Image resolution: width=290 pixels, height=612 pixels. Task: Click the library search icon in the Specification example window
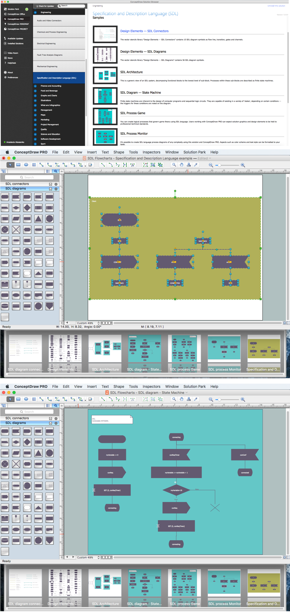point(56,171)
